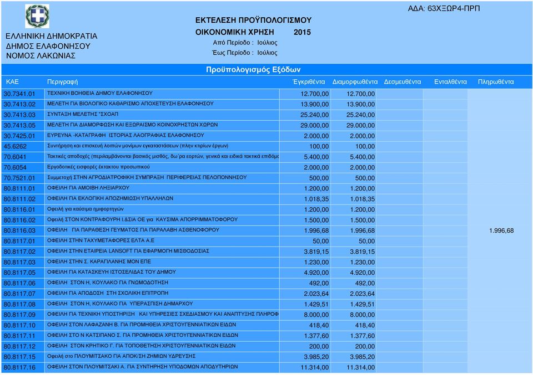
Task: Click ΟΦΕΙΛΗ ΓΙΑ ΚΑΤΑΣΚΕΥΗ ΙΣΤΟΣΕΛΙΔΑΣ description
Action: [x=112, y=272]
